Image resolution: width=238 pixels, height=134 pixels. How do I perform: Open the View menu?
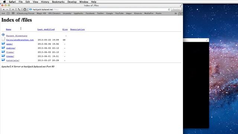[x=35, y=2]
